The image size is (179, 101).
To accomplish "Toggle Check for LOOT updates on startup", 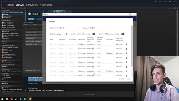I will coord(122,34).
